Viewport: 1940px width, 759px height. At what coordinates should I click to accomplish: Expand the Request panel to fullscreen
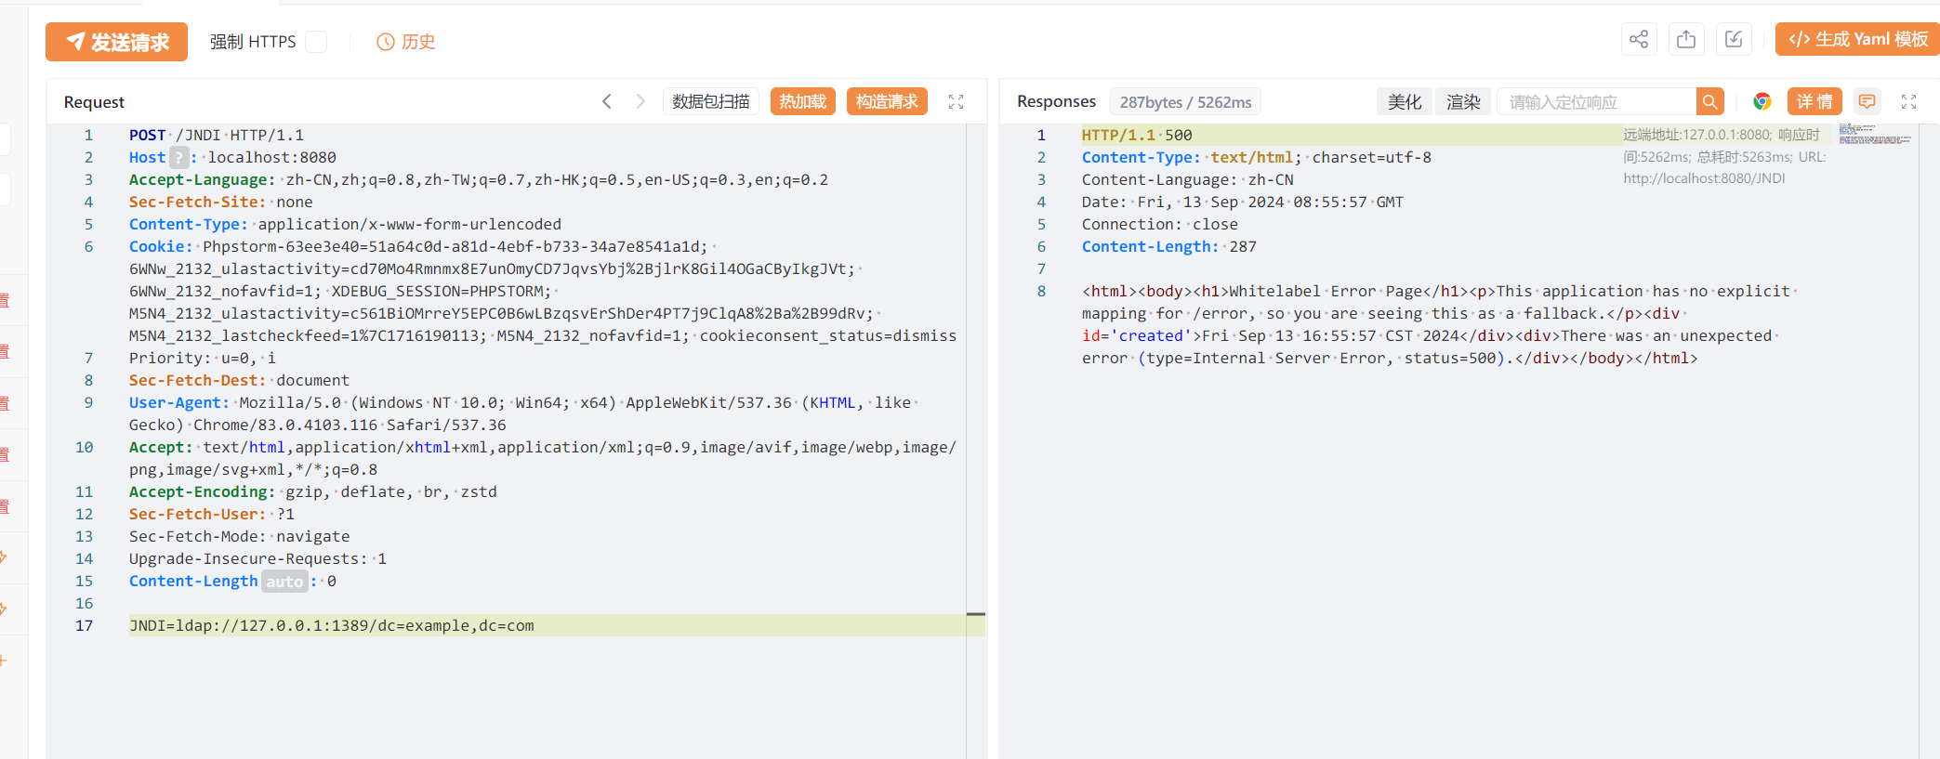click(956, 102)
